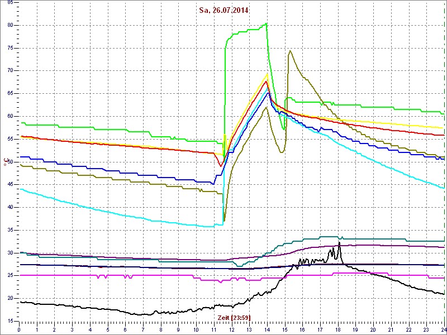The width and height of the screenshot is (447, 335).
Task: Click hour 17 on the time axis
Action: point(320,330)
